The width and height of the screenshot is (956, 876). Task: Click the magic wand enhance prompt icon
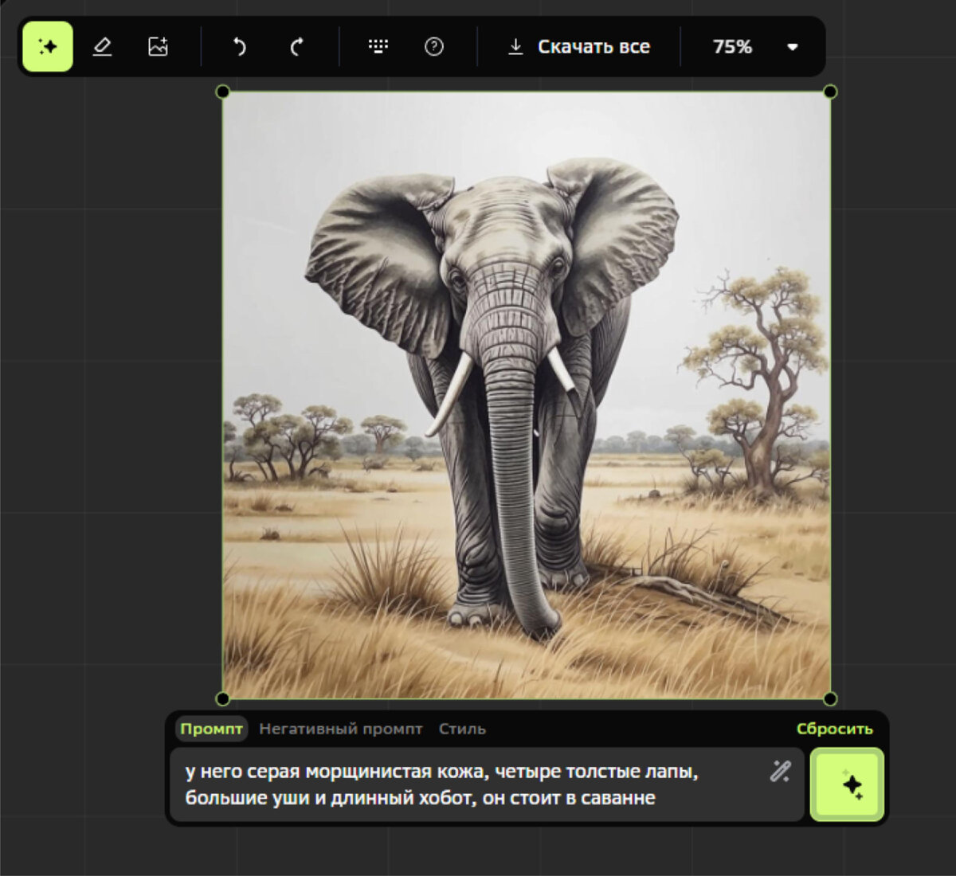780,771
